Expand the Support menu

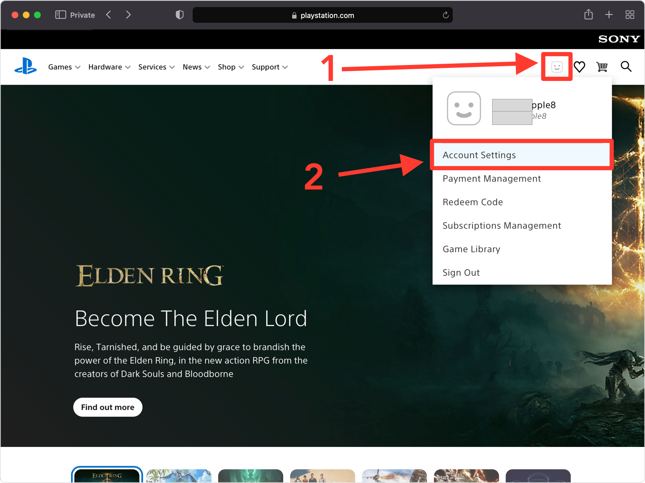(x=270, y=67)
